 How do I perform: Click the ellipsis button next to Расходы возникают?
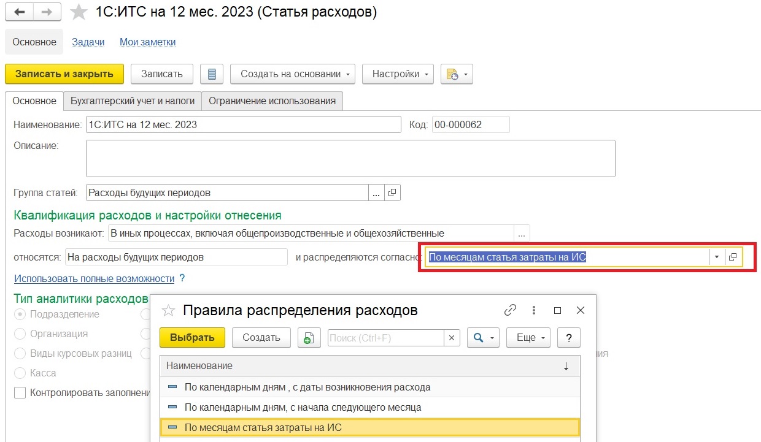coord(522,234)
